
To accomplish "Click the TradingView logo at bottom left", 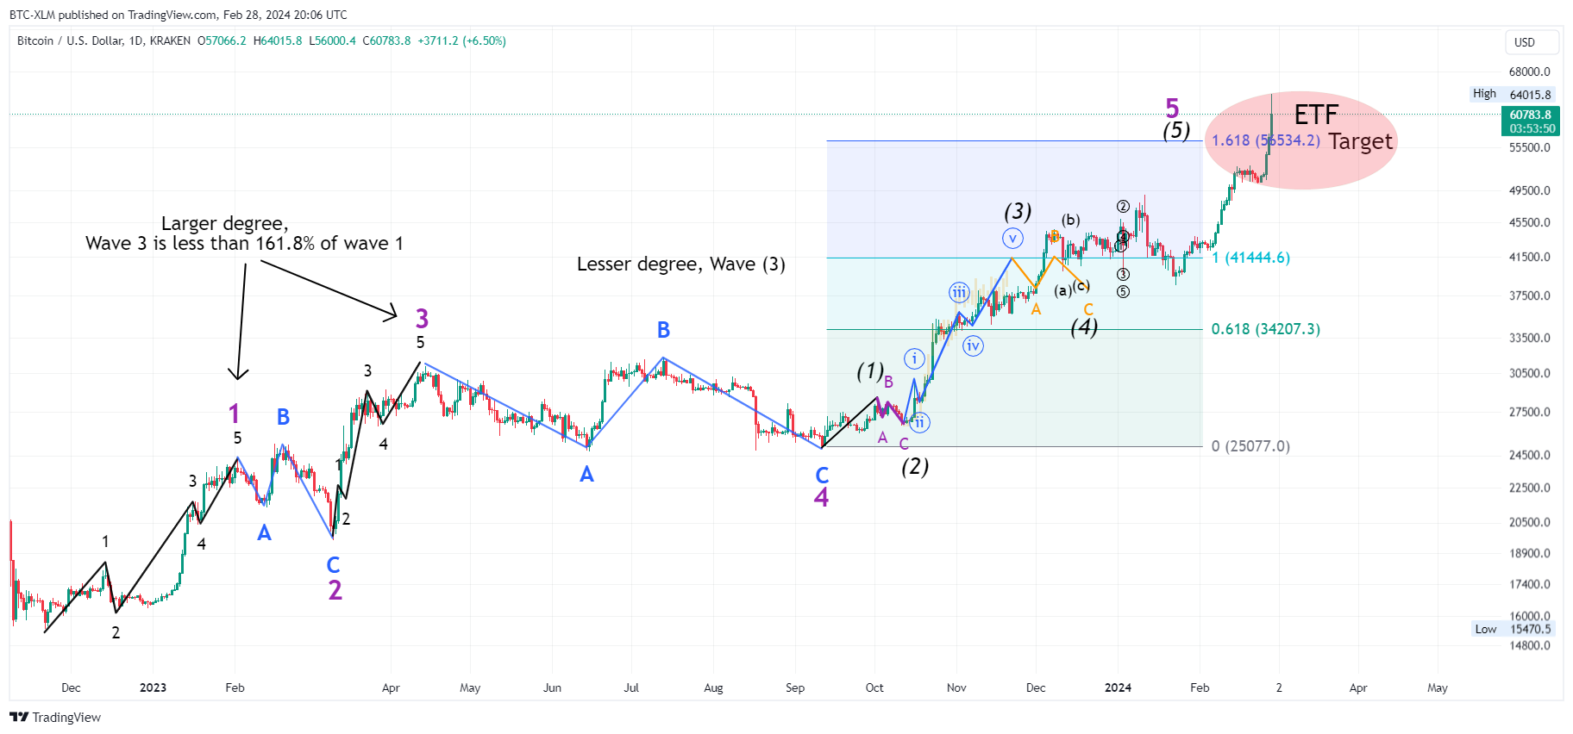I will (x=55, y=717).
